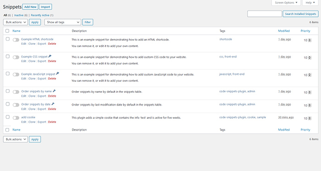Click the Add New button
Viewport: 321px width, 171px height.
point(30,7)
